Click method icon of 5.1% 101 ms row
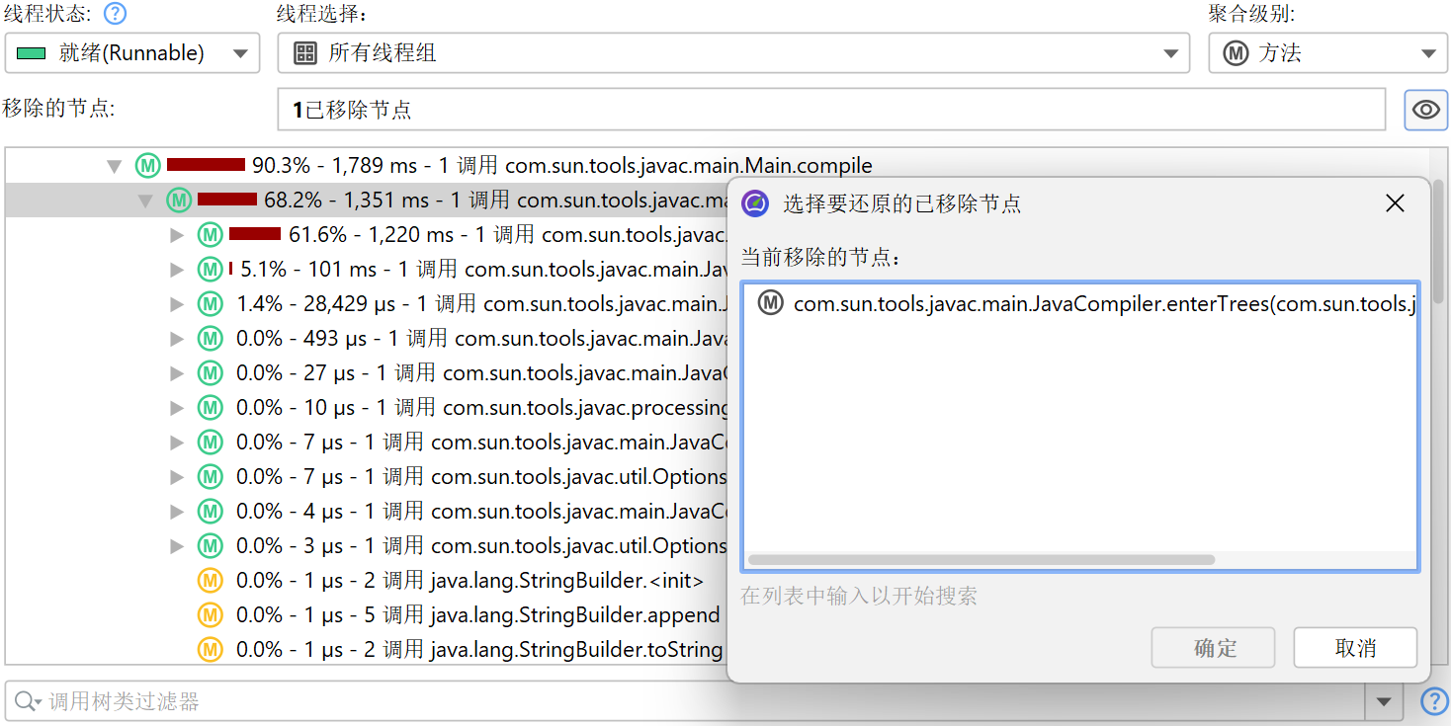This screenshot has width=1451, height=726. (210, 270)
